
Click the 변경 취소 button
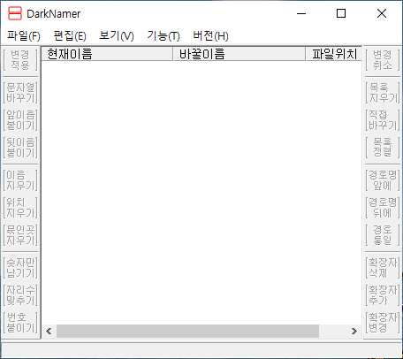point(383,60)
